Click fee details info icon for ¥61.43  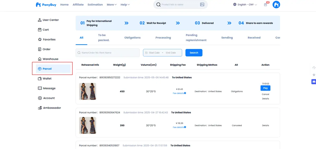click(x=185, y=93)
